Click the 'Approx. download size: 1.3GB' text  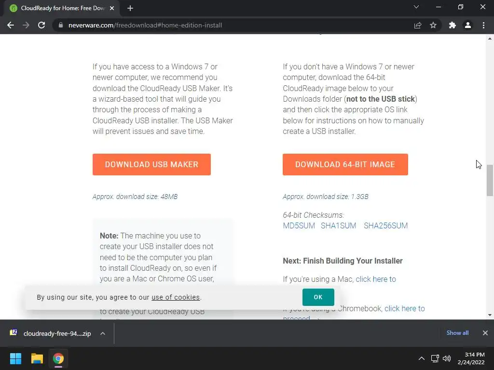[326, 197]
